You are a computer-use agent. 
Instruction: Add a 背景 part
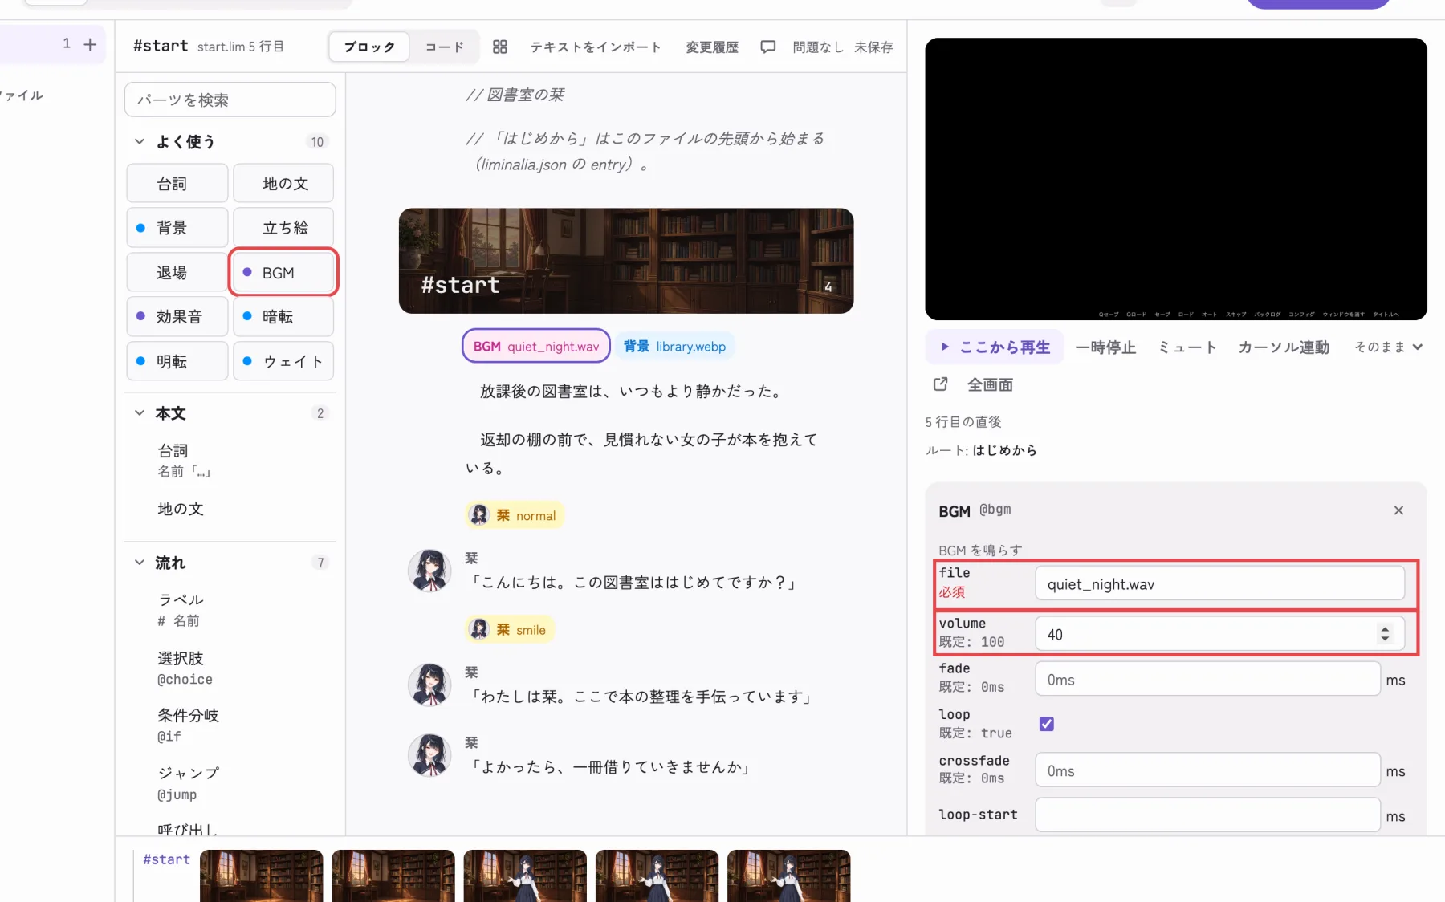point(177,228)
